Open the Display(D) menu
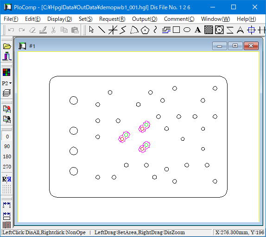Image resolution: width=266 pixels, height=237 pixels. point(59,19)
